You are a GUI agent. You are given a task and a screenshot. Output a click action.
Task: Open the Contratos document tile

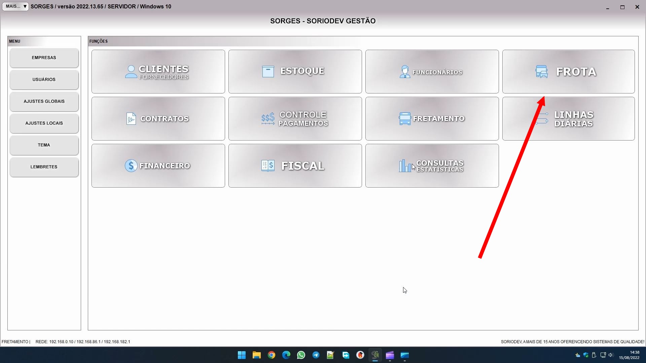click(x=158, y=119)
